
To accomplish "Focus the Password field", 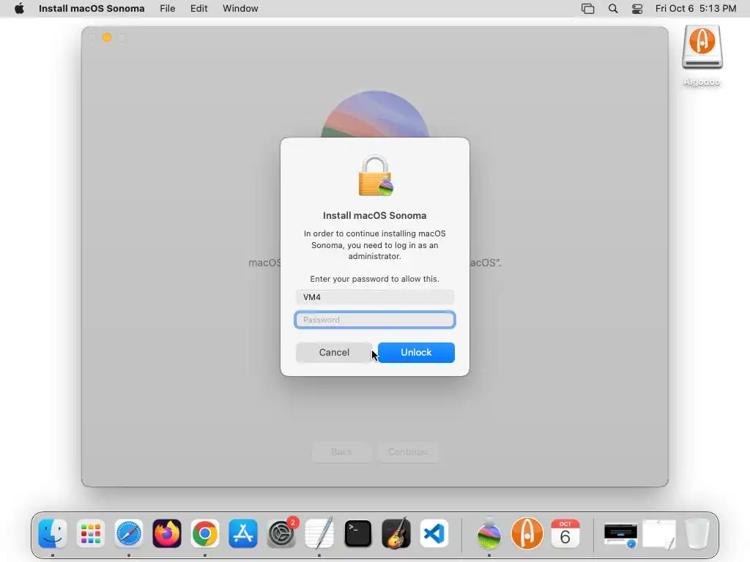I will 374,320.
